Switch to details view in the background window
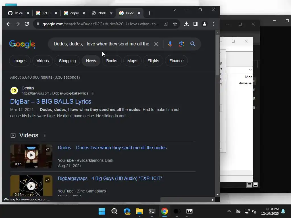The height and width of the screenshot is (218, 291). pos(249,185)
